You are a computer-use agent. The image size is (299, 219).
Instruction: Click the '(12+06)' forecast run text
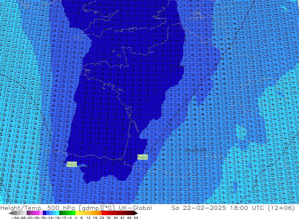[281, 208]
